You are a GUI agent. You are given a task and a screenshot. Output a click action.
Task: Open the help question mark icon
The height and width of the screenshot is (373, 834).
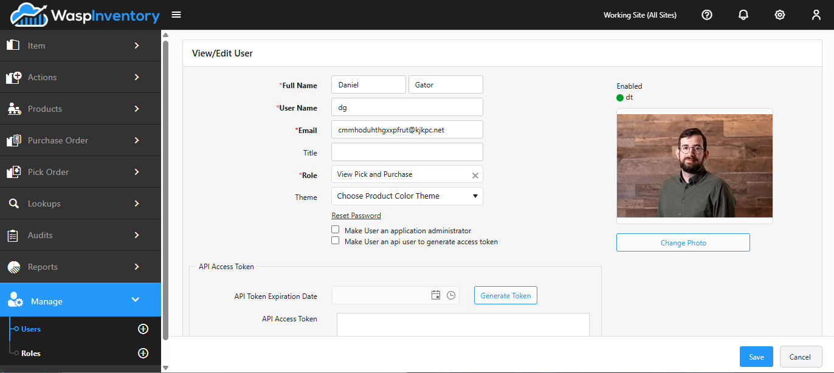(707, 15)
